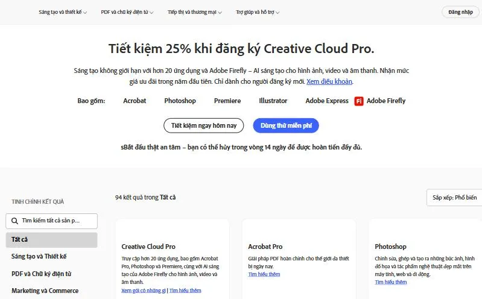
Task: Click Tiết kiệm ngay hôm nay button
Action: coord(203,125)
